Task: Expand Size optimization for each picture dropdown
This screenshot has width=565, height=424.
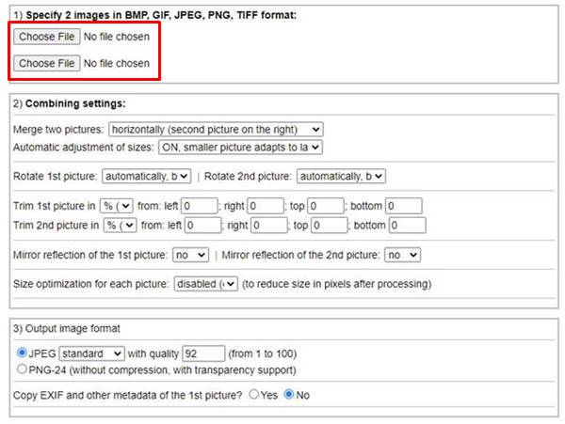Action: (205, 284)
